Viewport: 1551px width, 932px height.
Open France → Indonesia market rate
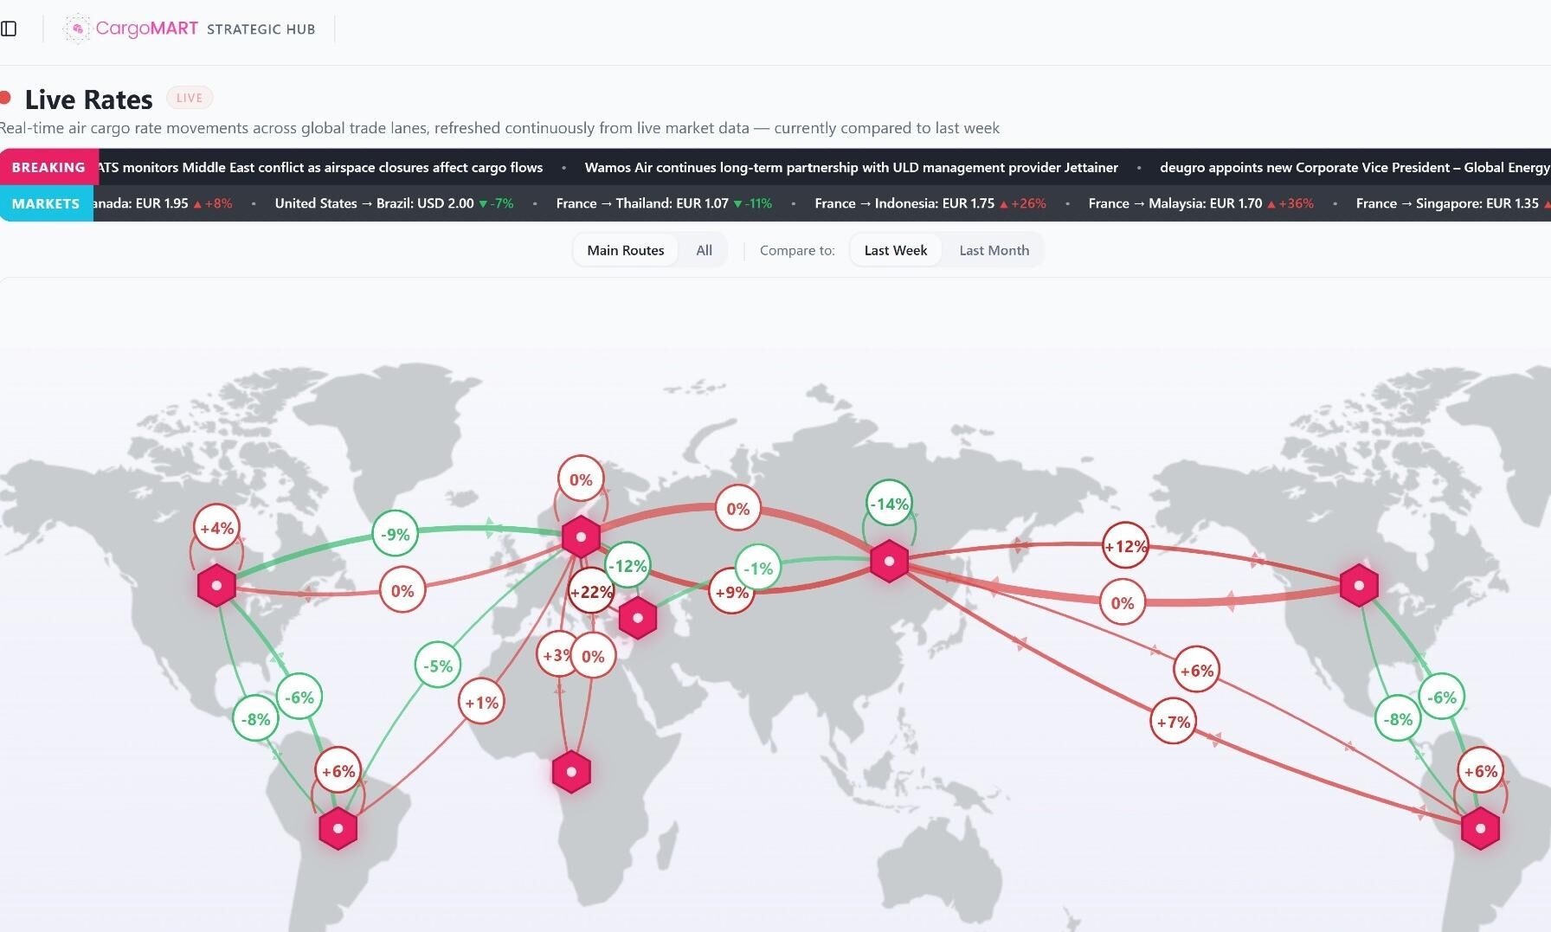930,203
